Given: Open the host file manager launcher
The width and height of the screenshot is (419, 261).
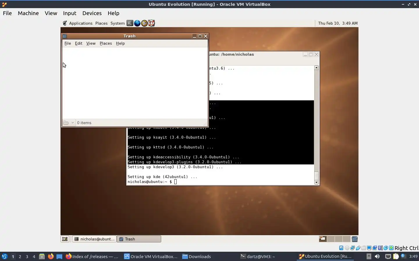Looking at the screenshot, I should click(42, 256).
